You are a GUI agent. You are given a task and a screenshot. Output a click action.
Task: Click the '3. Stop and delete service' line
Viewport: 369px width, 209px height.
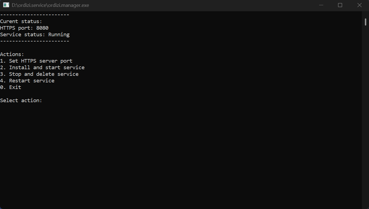click(39, 74)
